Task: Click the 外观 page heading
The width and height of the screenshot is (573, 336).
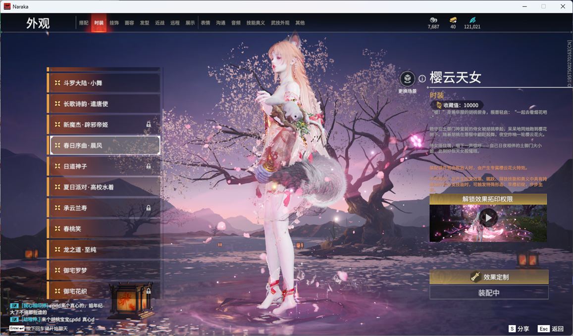Action: (x=38, y=23)
